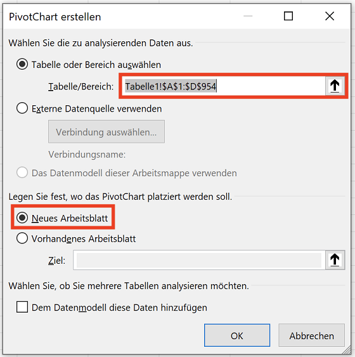The image size is (355, 357).
Task: Close the PivotChart erstellen dialog
Action: (330, 16)
